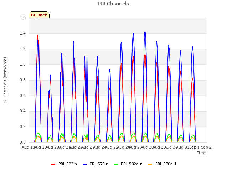The width and height of the screenshot is (228, 171).
Task: Click the red PRI_532in legend swatch
Action: [x=53, y=165]
